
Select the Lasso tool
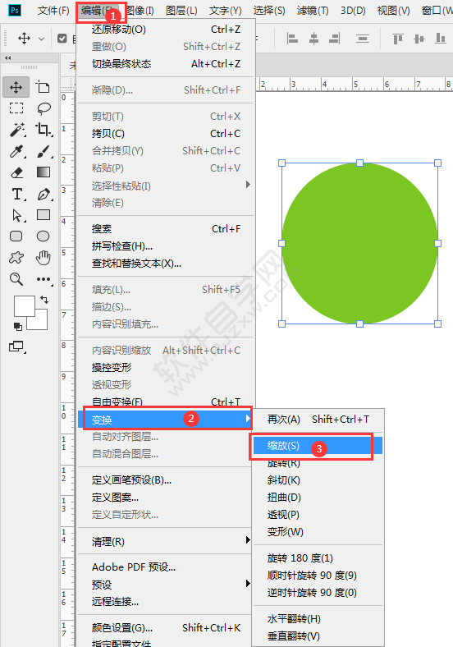(43, 108)
